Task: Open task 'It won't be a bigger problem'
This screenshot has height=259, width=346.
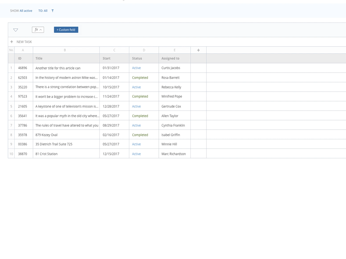Action: tap(67, 96)
